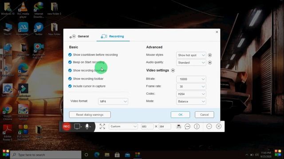Start recording with the red REC button
284x159 pixels.
(67, 126)
